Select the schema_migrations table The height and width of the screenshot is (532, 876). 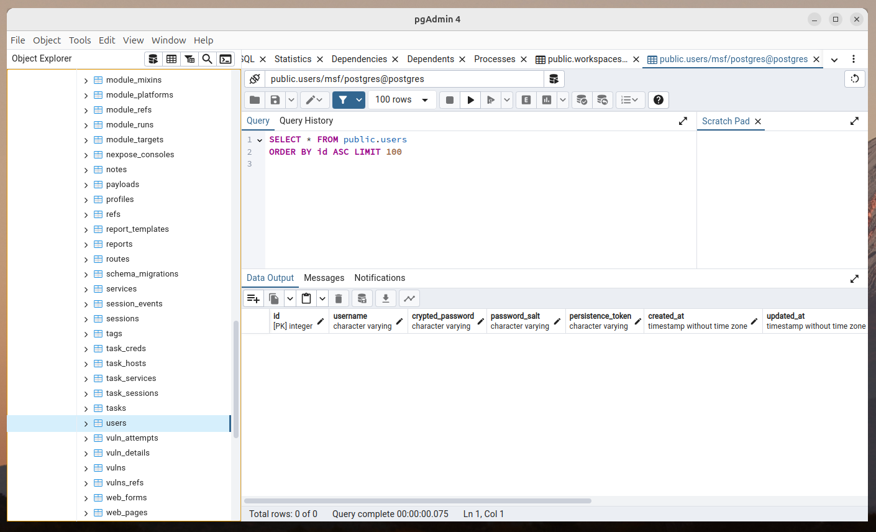pyautogui.click(x=142, y=274)
